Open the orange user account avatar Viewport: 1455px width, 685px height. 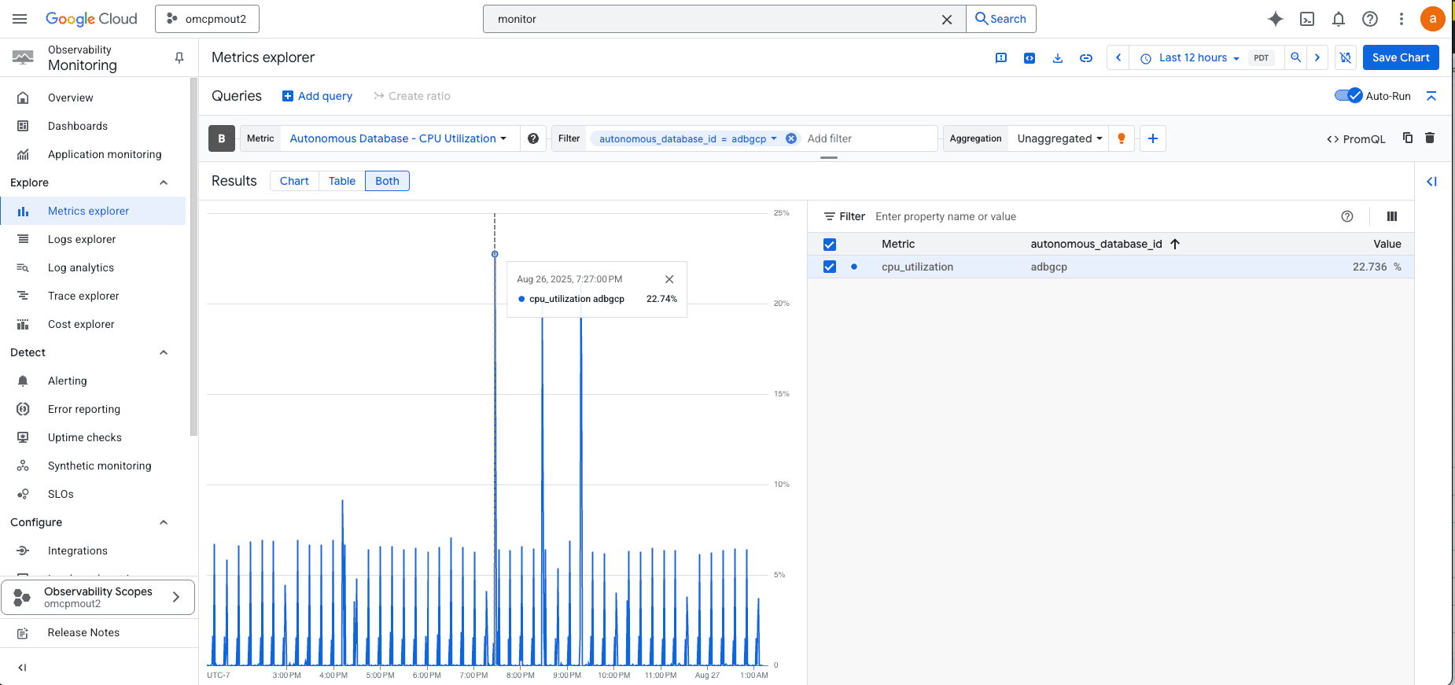tap(1432, 19)
